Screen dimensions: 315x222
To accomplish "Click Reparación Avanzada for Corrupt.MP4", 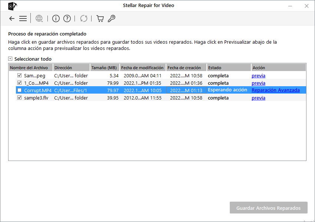I will [x=276, y=90].
